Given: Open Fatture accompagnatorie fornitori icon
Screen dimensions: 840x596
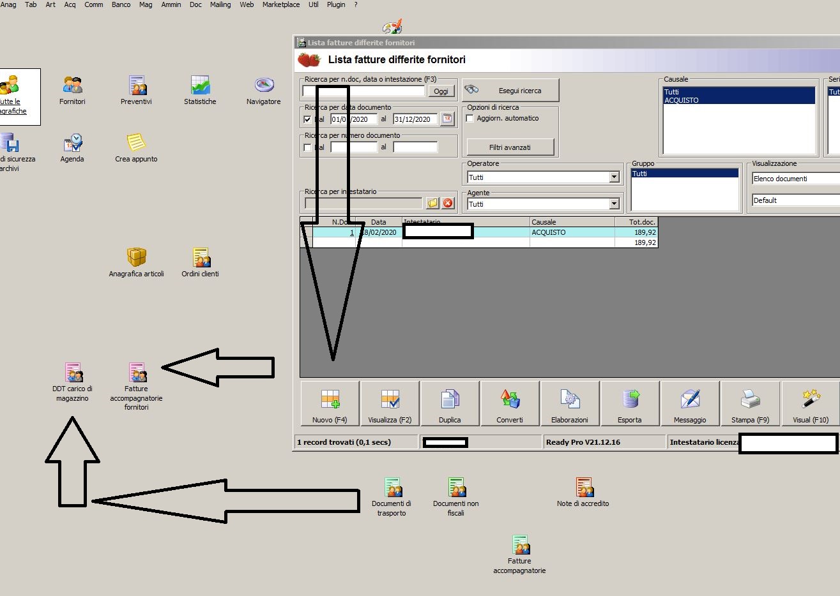Looking at the screenshot, I should click(x=136, y=386).
